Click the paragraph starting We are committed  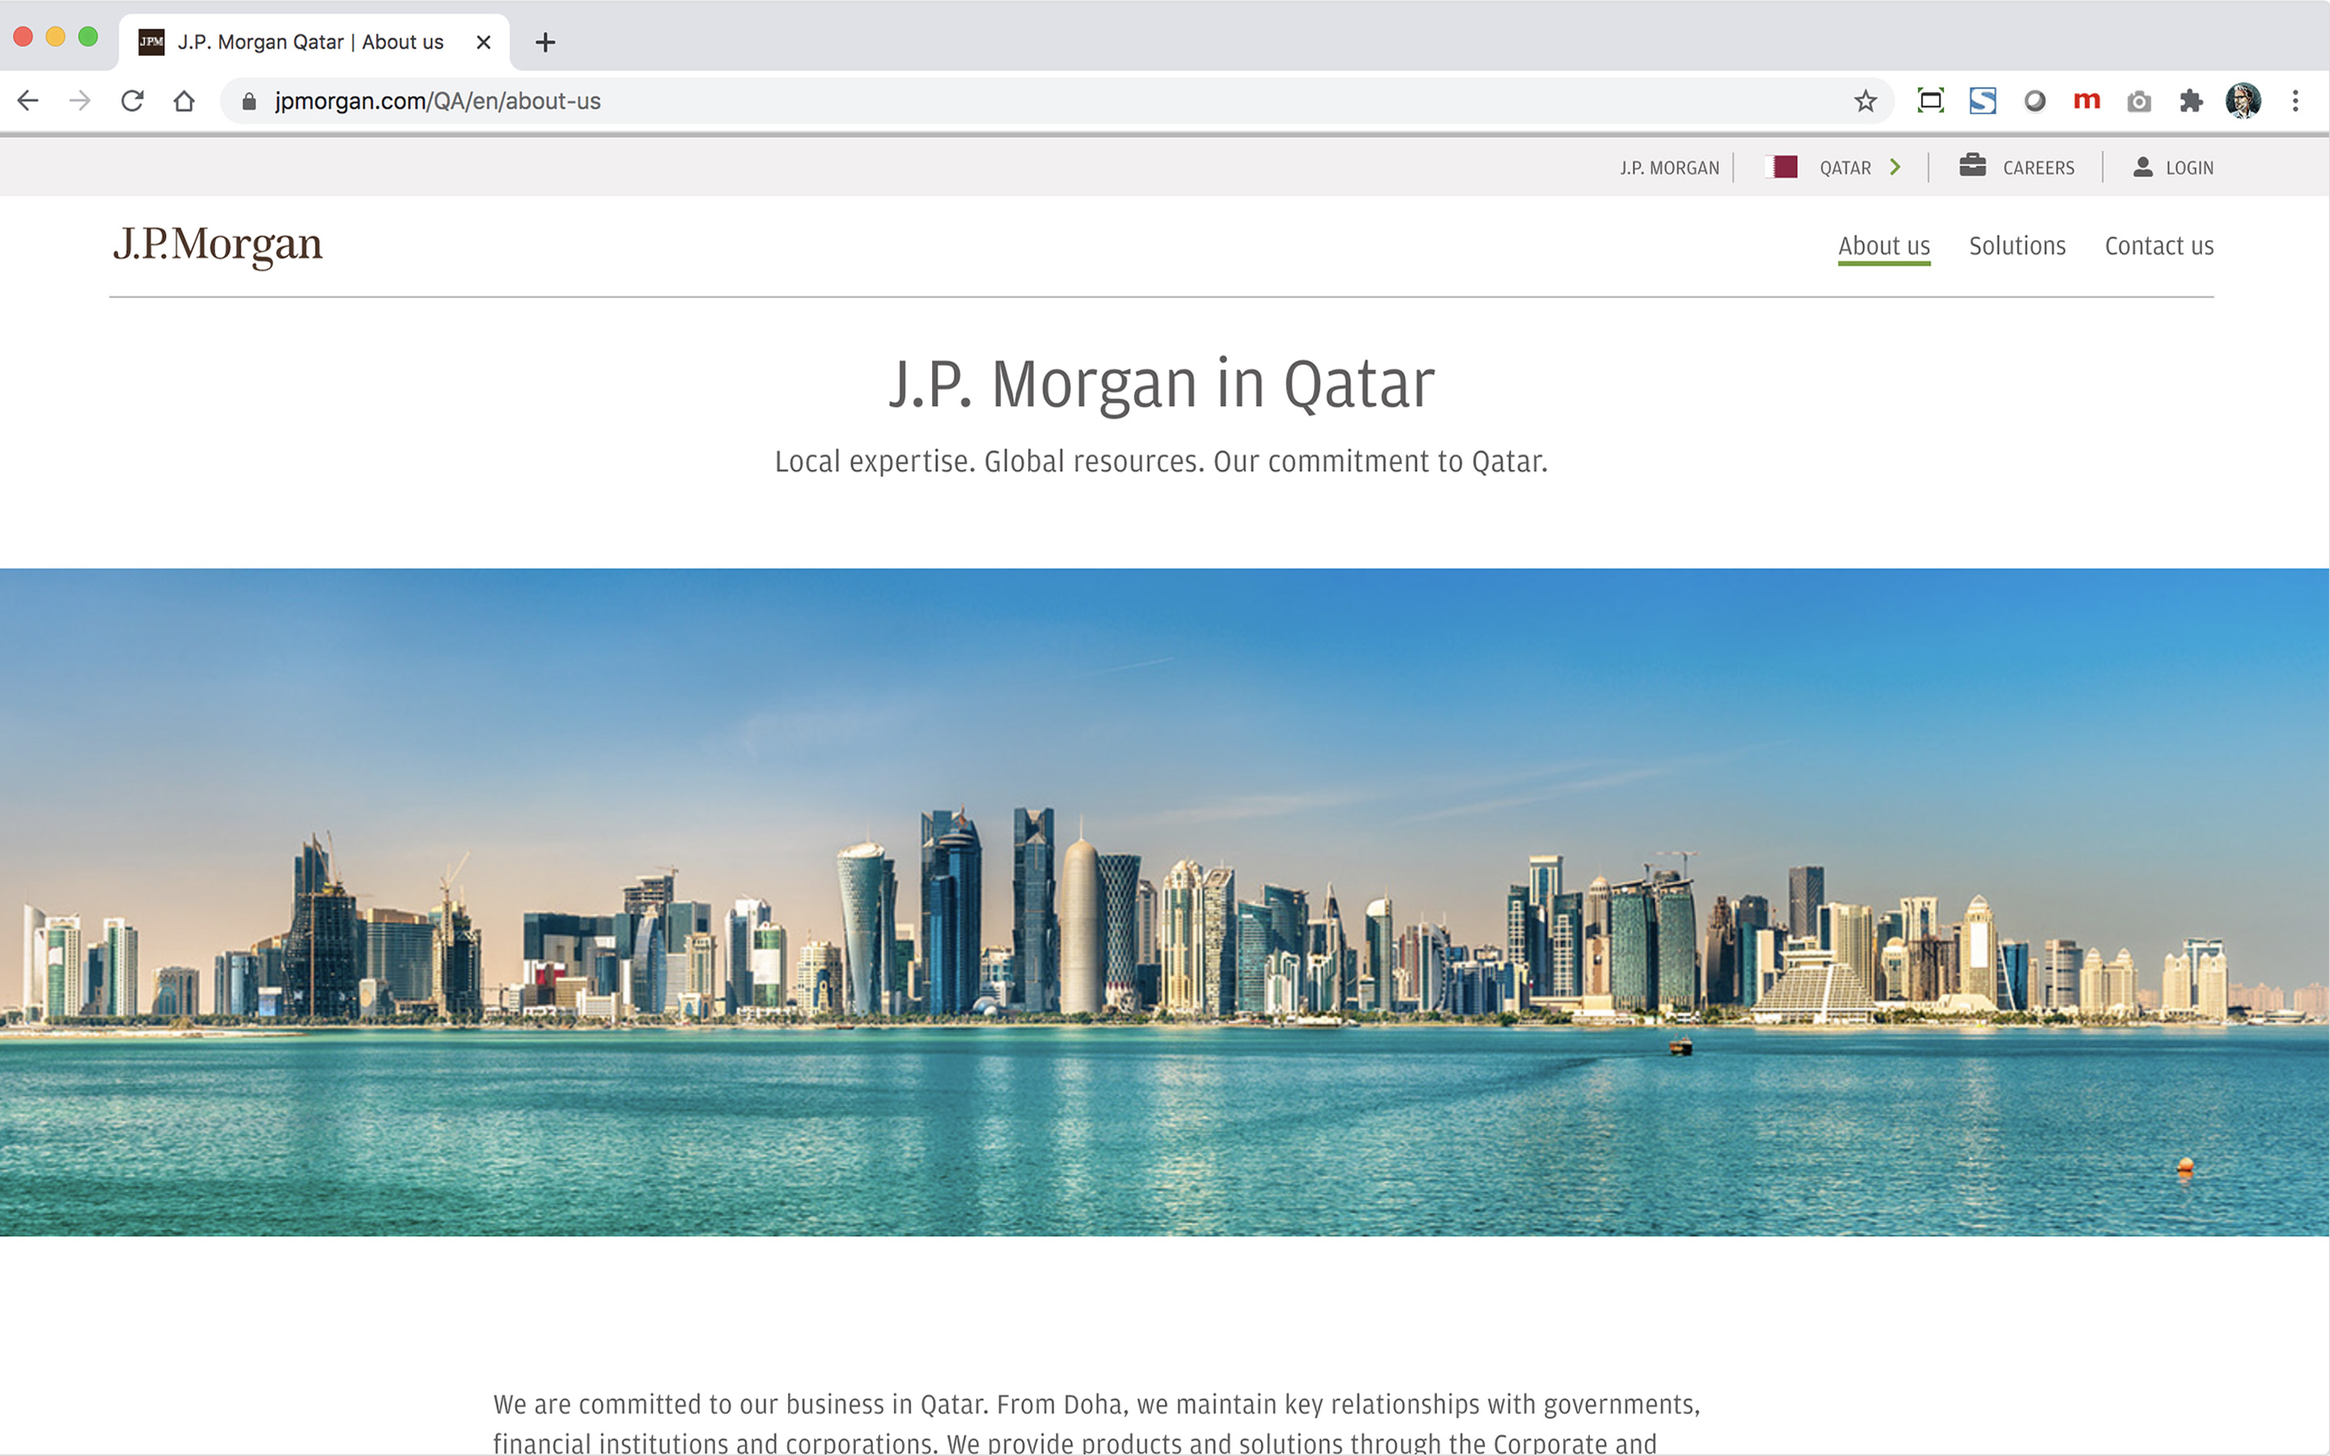[x=1097, y=1424]
